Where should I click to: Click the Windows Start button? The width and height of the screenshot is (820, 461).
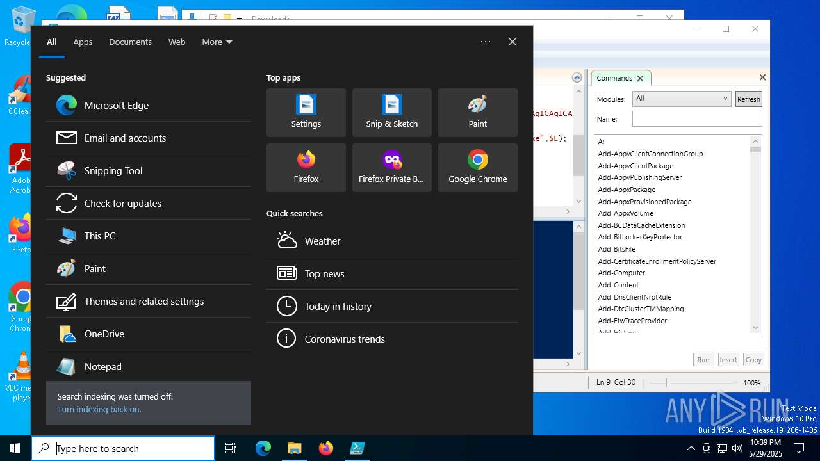tap(15, 448)
